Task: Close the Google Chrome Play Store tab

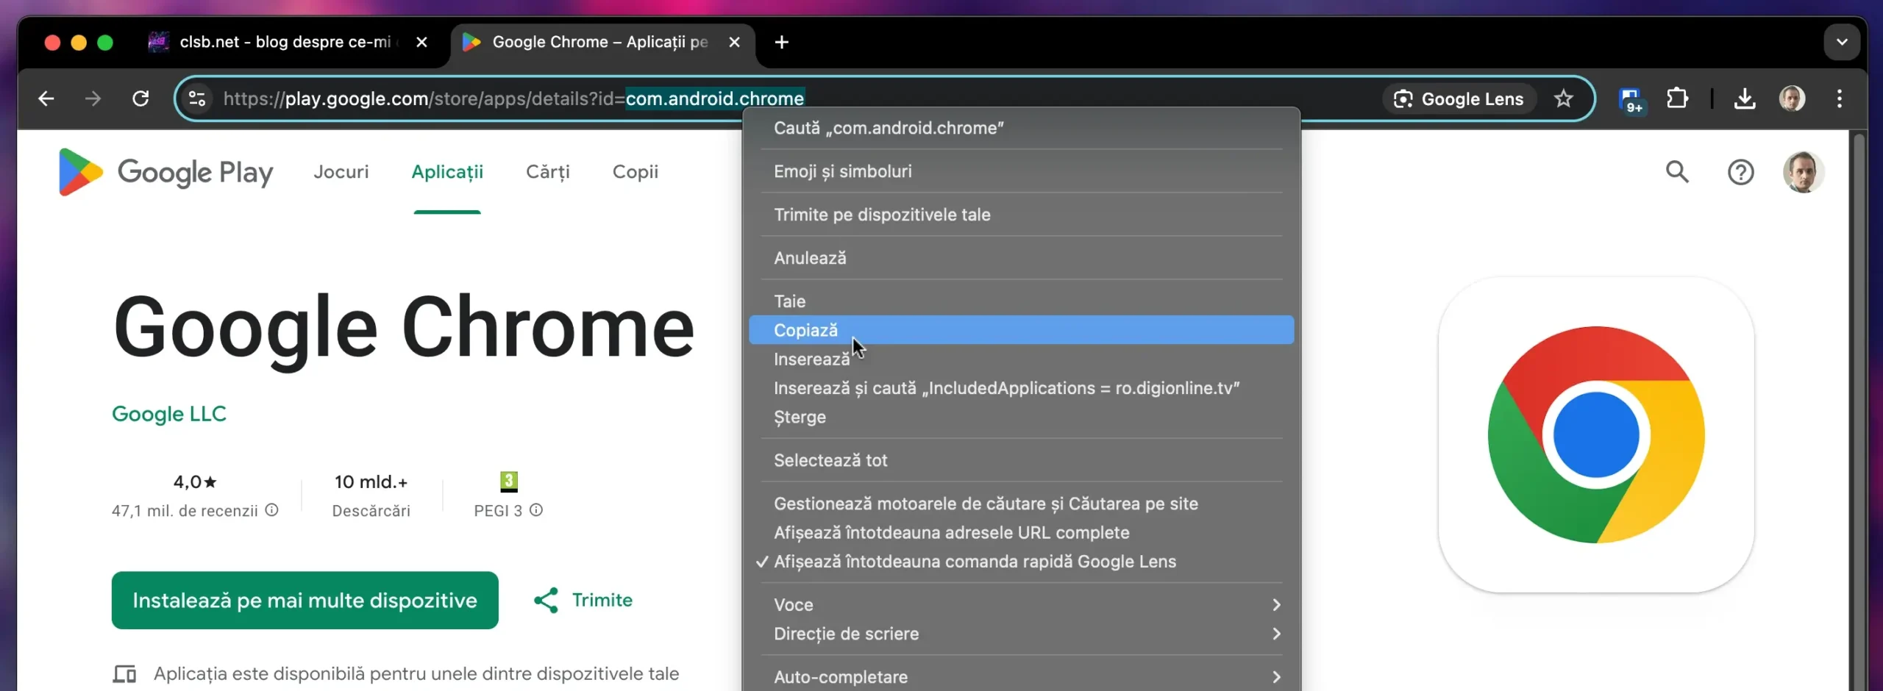Action: (x=734, y=42)
